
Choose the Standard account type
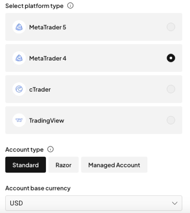(26, 165)
